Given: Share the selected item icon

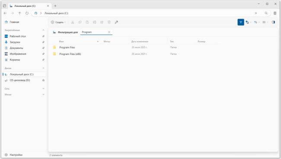Looking at the screenshot, I should pyautogui.click(x=102, y=22).
